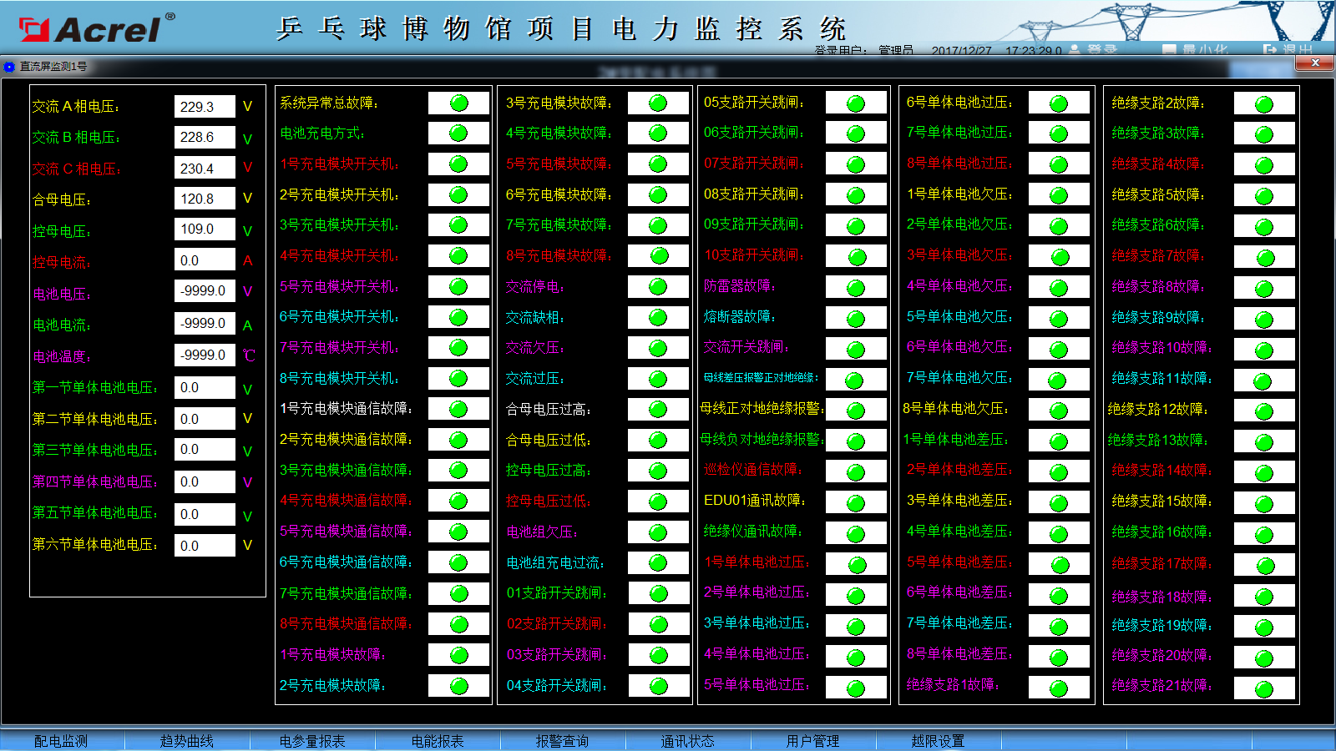Click the 电池电压 value field
Image resolution: width=1336 pixels, height=751 pixels.
[x=205, y=290]
